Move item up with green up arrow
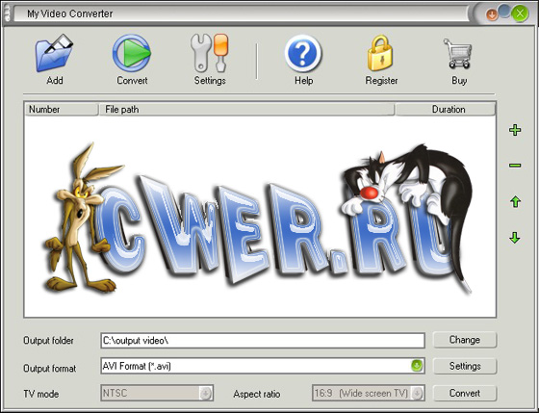539x413 pixels. coord(515,201)
